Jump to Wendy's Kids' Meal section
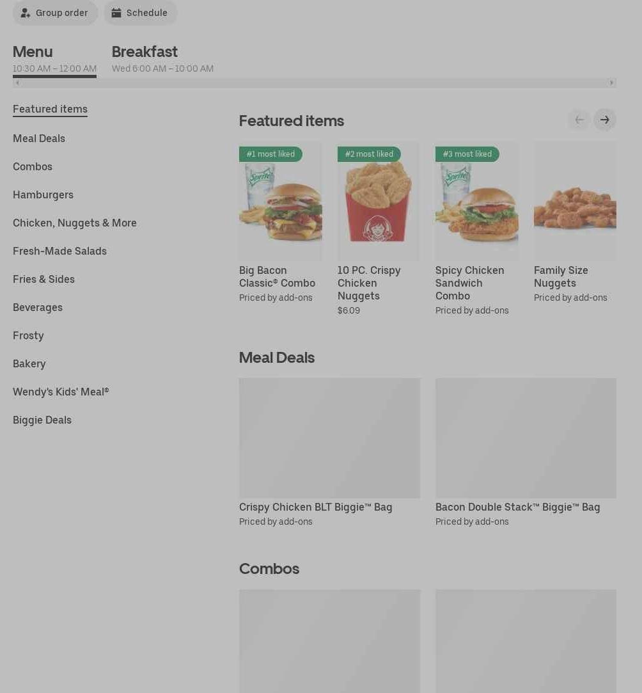Image resolution: width=642 pixels, height=693 pixels. click(61, 392)
